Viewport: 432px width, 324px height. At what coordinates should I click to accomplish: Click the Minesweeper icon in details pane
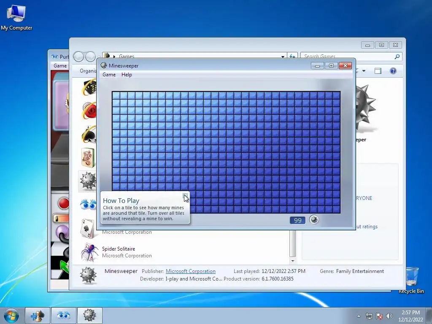click(88, 275)
